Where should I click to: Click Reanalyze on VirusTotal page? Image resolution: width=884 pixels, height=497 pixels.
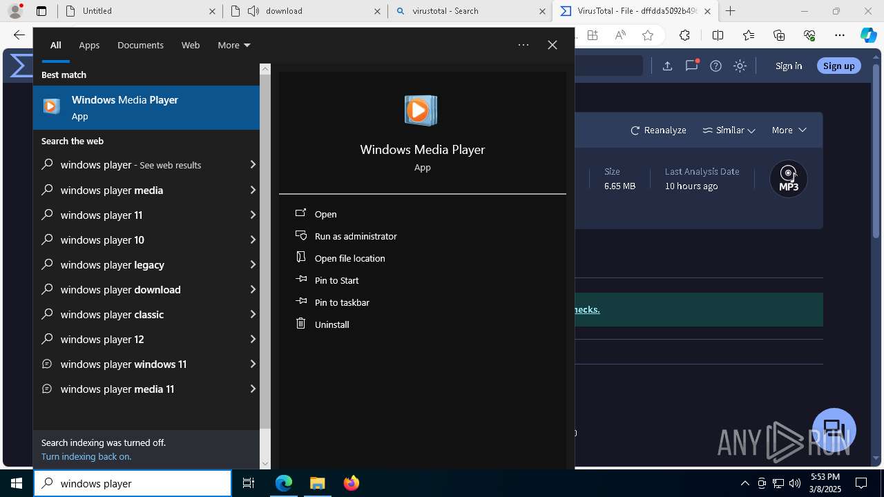(658, 130)
